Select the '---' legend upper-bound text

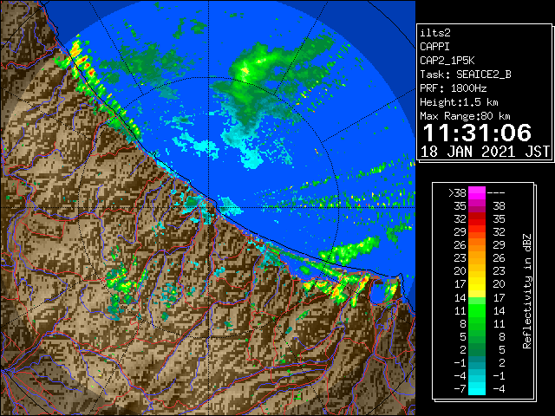(496, 193)
